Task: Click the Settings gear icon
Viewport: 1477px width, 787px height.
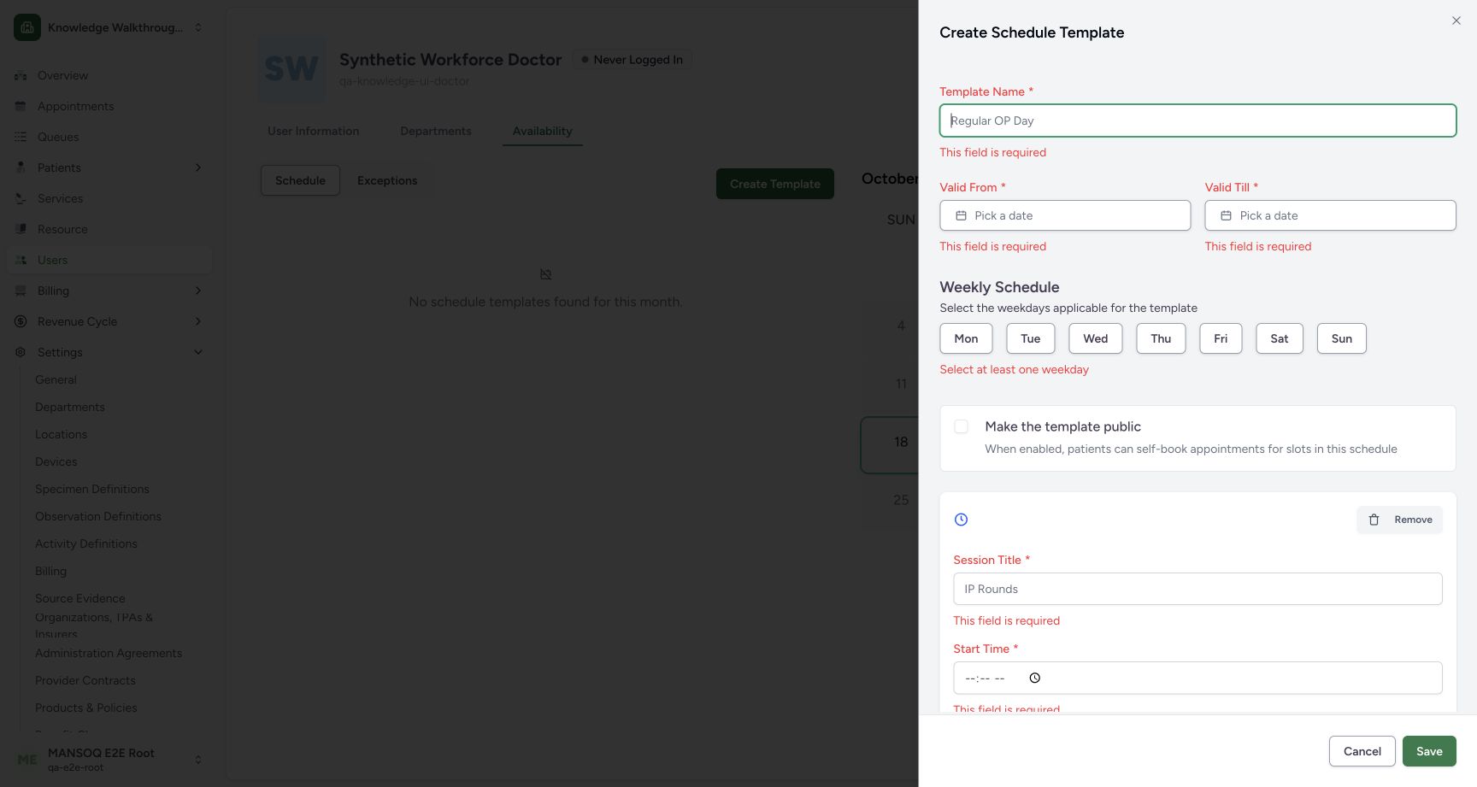Action: (x=21, y=352)
